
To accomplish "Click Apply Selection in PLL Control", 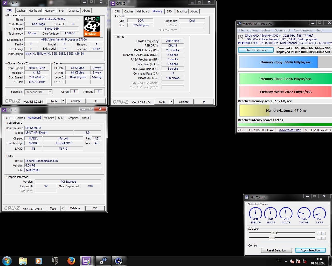I will (310, 250).
